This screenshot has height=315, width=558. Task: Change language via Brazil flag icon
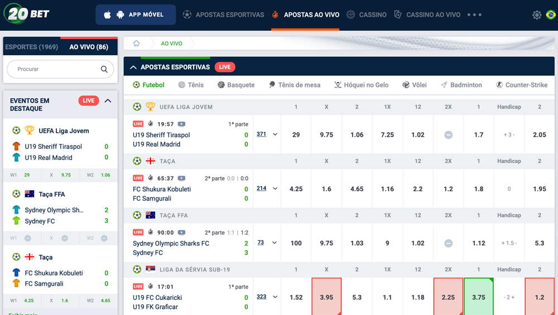coord(551,15)
